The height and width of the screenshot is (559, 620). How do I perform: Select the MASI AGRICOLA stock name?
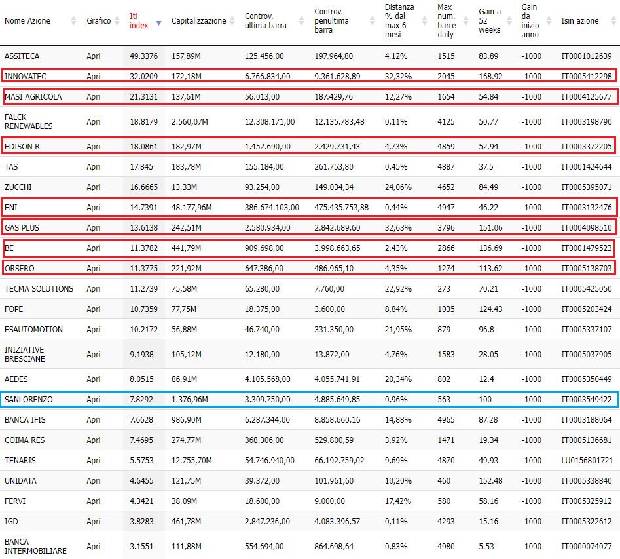point(33,96)
